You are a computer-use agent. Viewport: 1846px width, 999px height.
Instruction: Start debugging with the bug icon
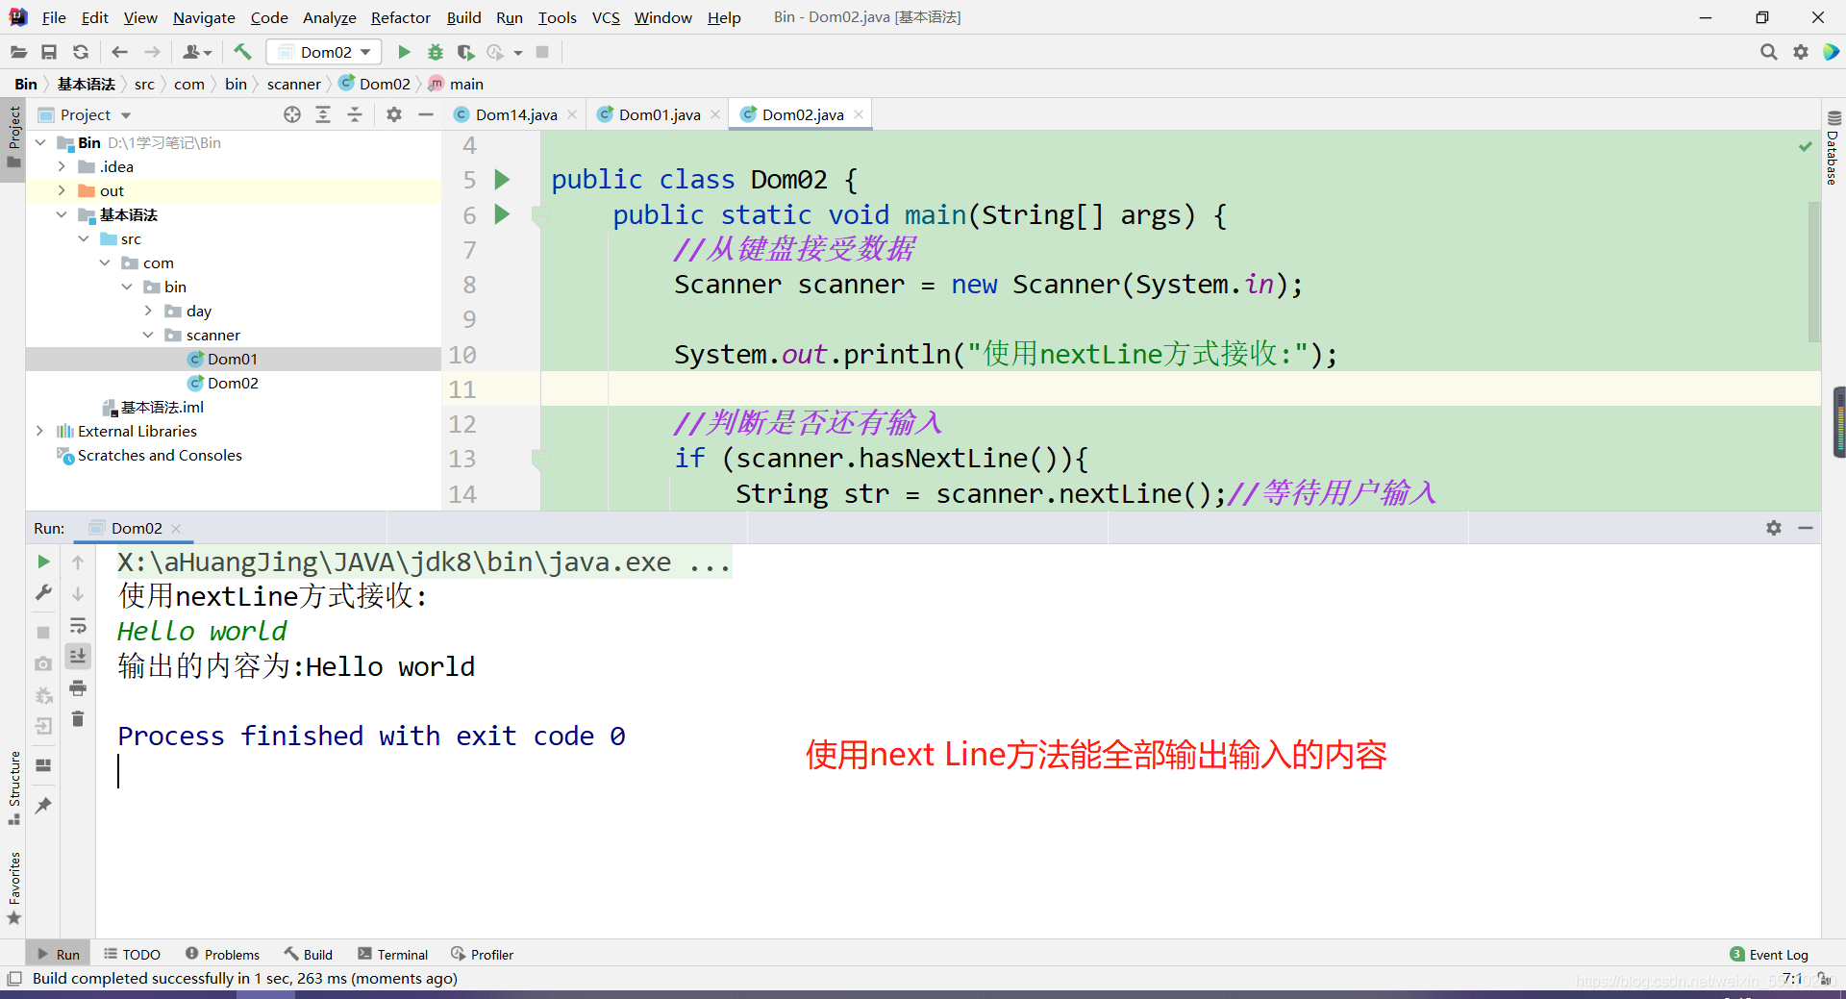coord(436,52)
